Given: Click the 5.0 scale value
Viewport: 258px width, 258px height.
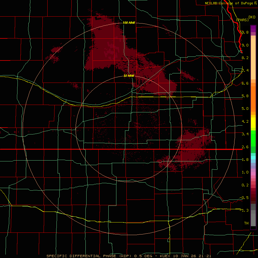Looking at the screenshot, I should 245,109.
